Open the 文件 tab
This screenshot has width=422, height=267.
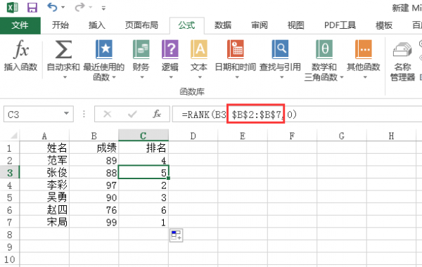[20, 25]
